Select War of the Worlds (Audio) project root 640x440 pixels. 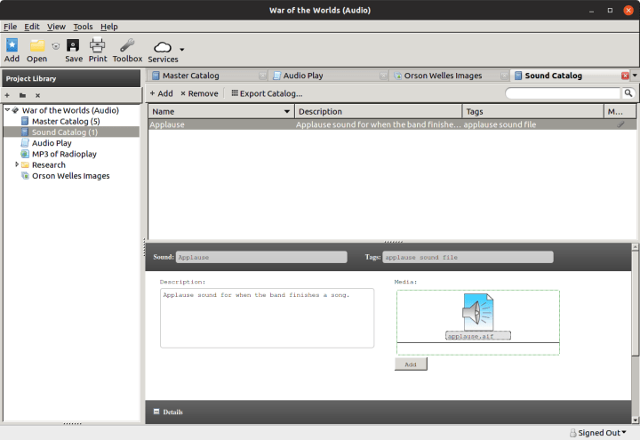70,110
